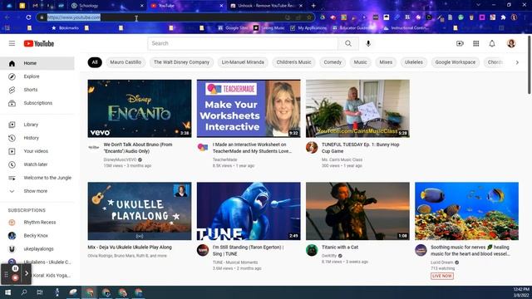
Task: Open Library in sidebar
Action: (x=37, y=125)
